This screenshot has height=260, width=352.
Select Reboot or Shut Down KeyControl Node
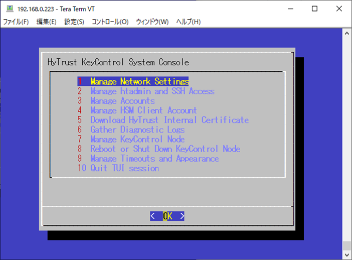159,149
